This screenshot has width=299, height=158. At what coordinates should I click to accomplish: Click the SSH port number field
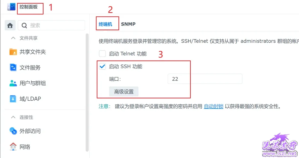point(205,79)
